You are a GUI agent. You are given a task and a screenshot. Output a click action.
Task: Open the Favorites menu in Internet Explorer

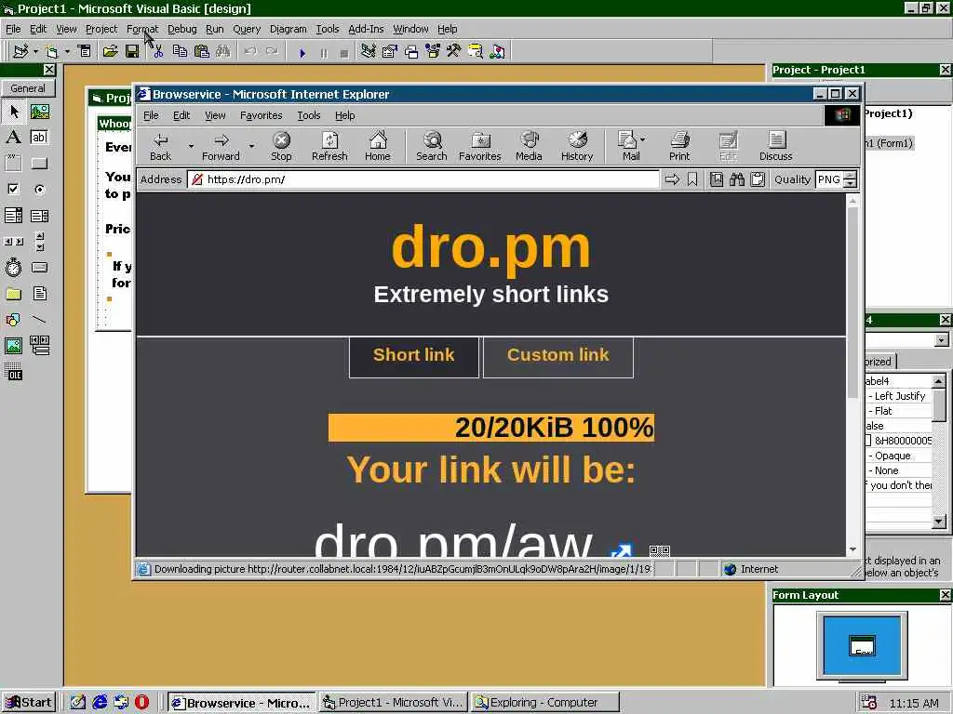pos(261,115)
